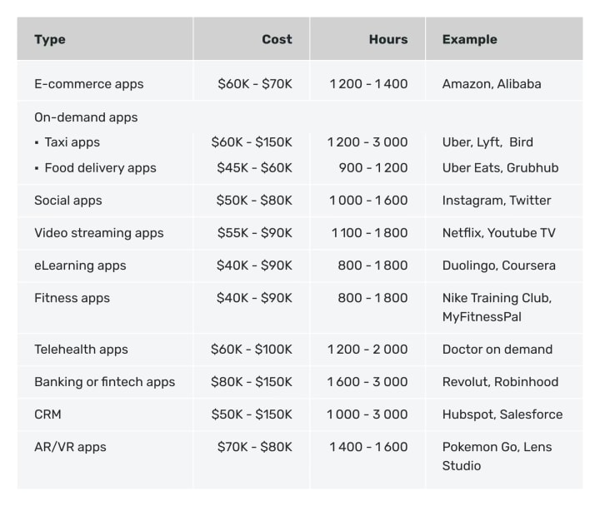Click Video streaming apps cell
The width and height of the screenshot is (600, 506).
point(98,233)
